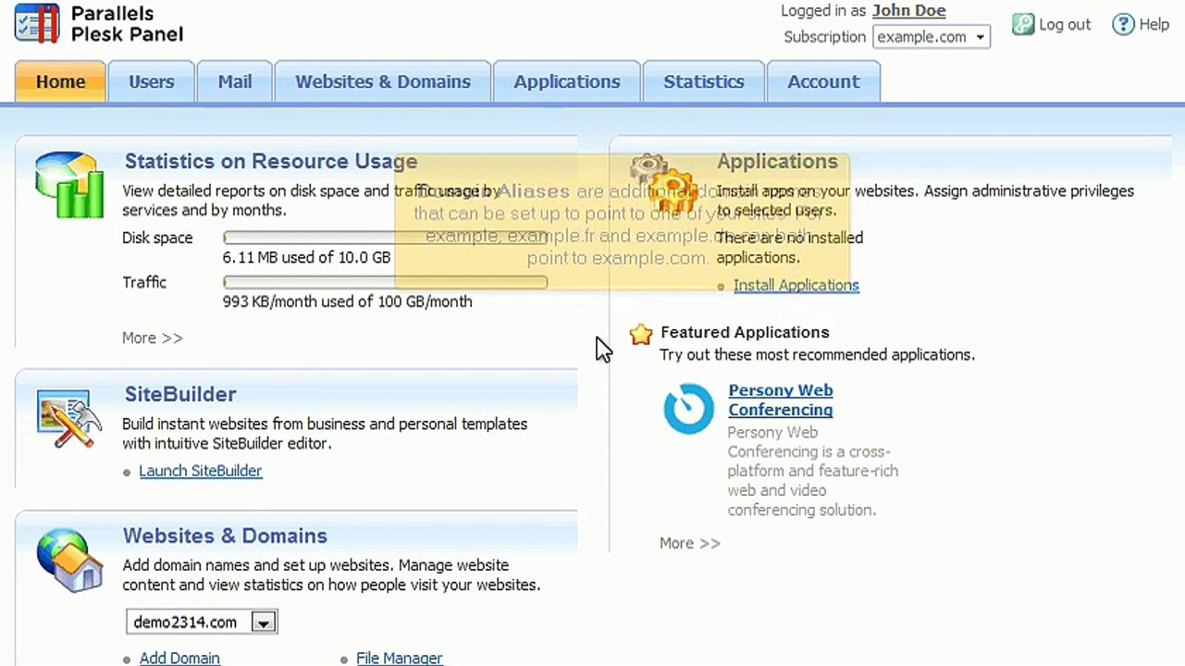Click the Statistics pie chart icon
Screen dimensions: 1185x666
(69, 185)
